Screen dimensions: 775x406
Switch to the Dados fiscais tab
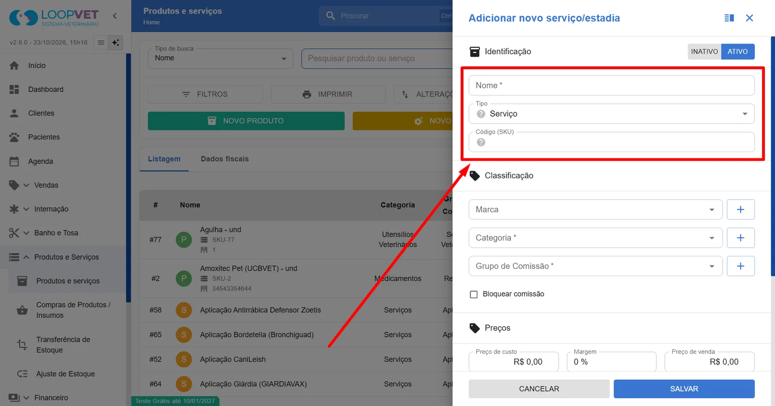tap(225, 159)
